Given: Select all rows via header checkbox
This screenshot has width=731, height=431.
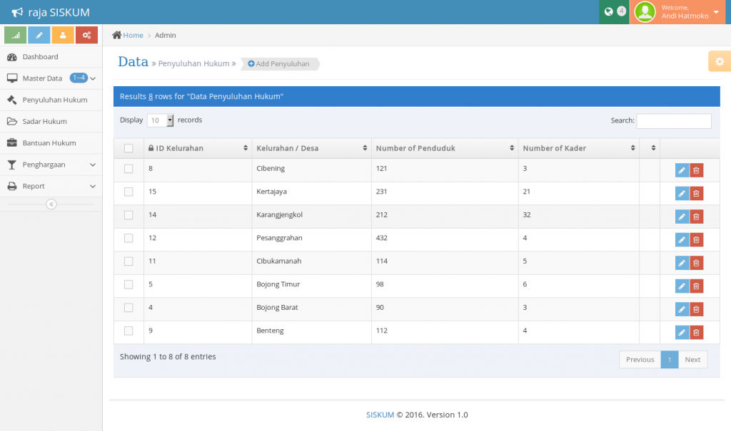Looking at the screenshot, I should (128, 148).
